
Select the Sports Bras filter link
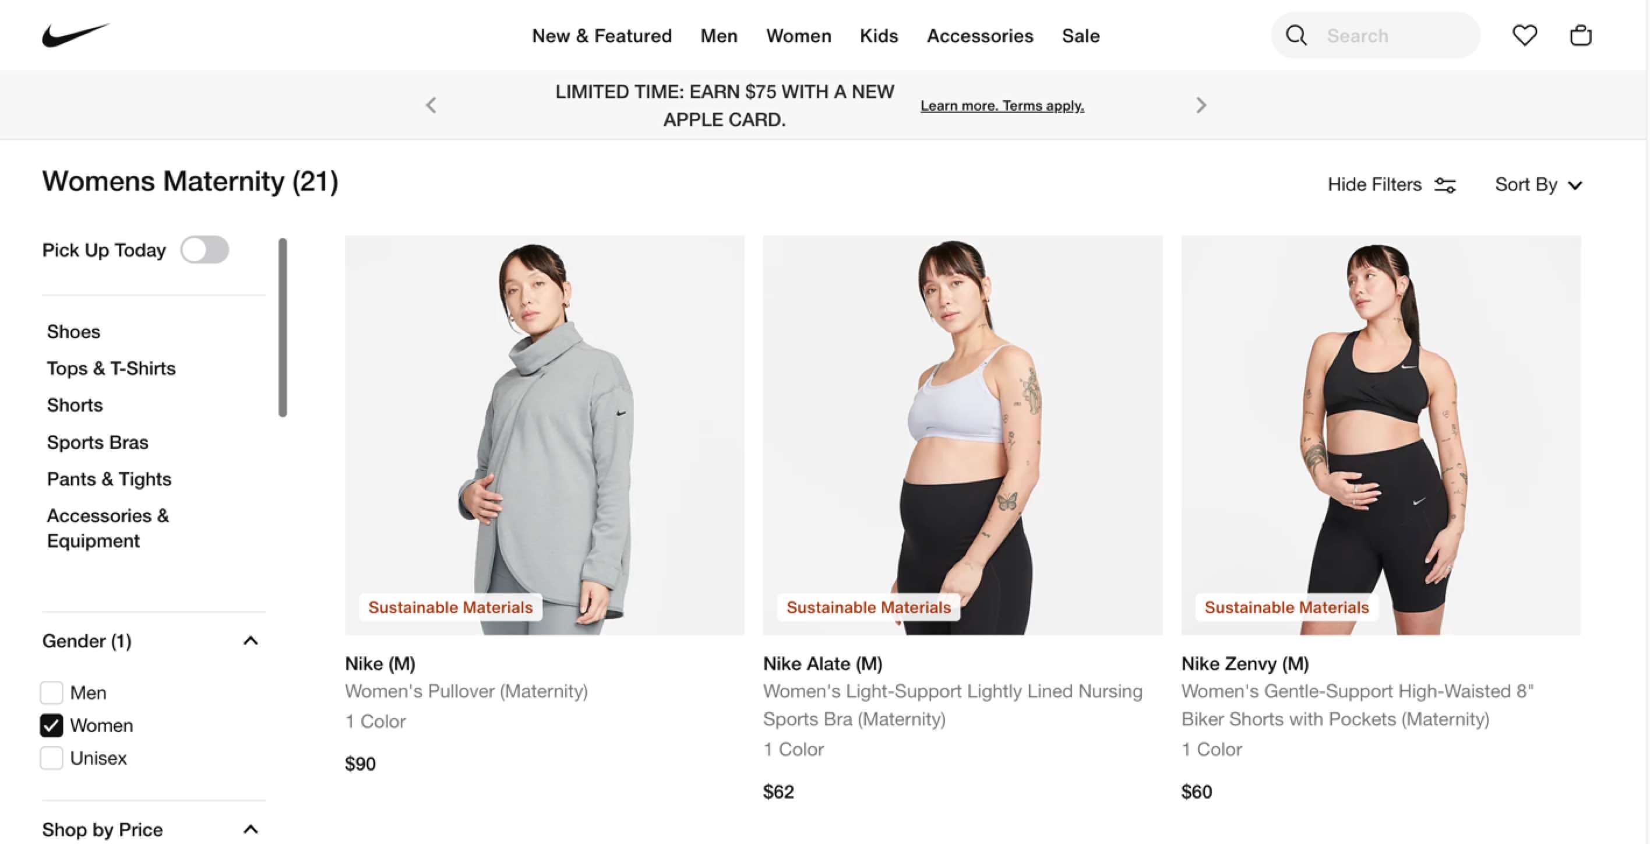click(x=97, y=442)
